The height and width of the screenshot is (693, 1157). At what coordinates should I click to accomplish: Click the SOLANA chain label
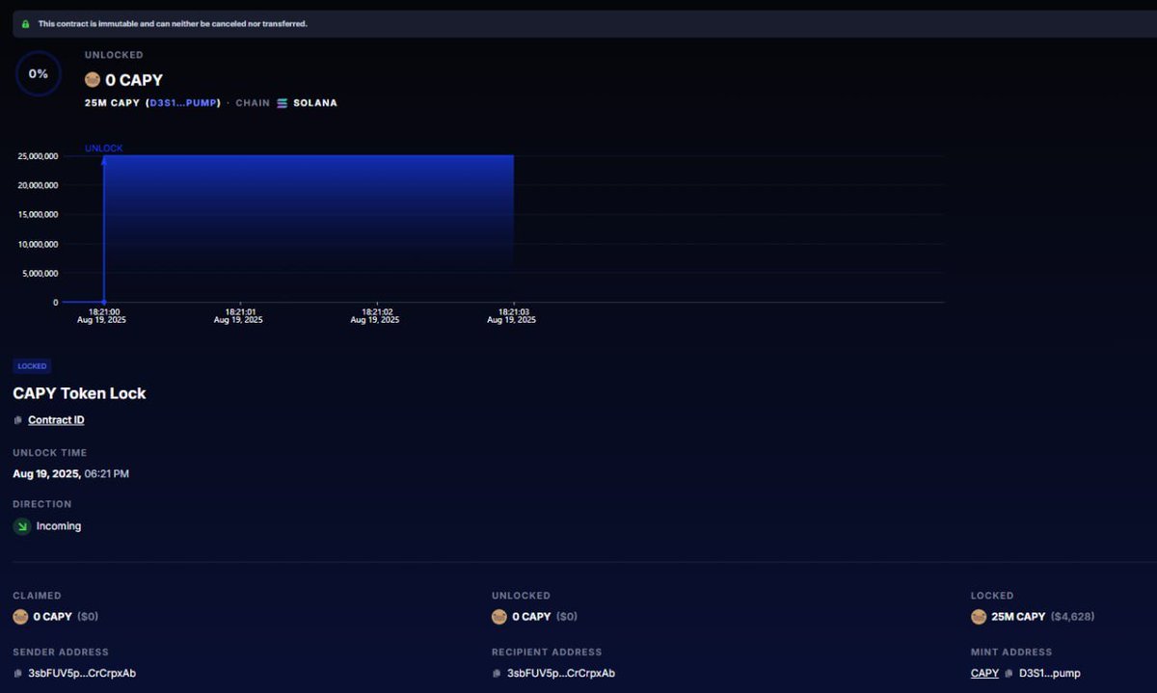(x=315, y=103)
